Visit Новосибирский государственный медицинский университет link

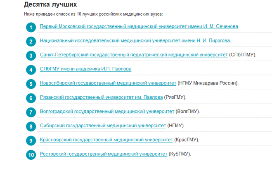coord(108,83)
